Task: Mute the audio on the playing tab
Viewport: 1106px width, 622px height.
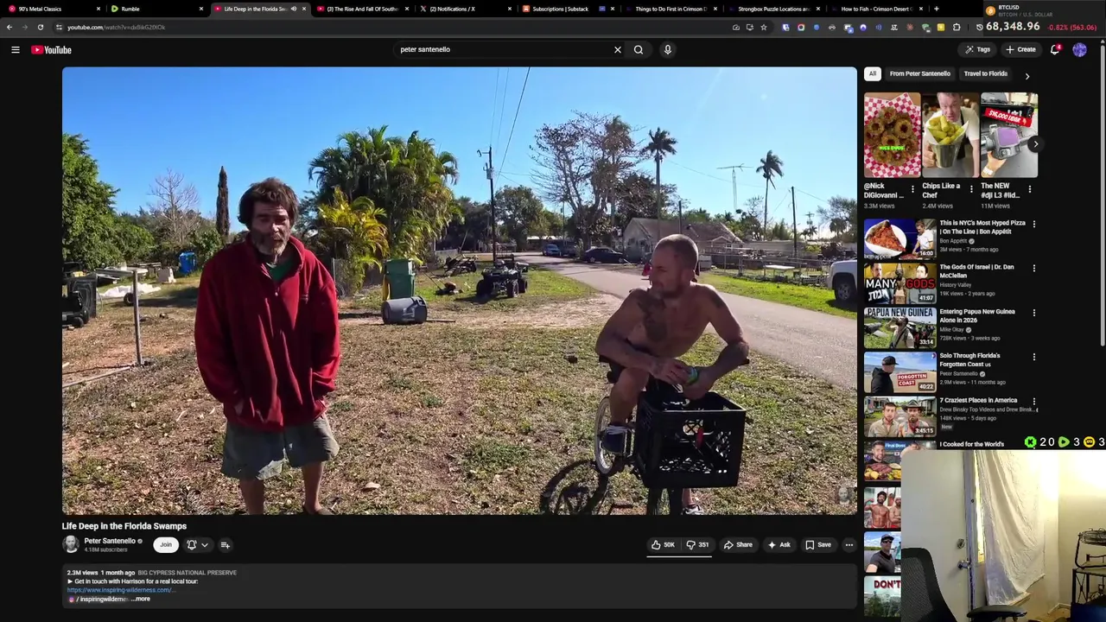Action: click(x=293, y=9)
